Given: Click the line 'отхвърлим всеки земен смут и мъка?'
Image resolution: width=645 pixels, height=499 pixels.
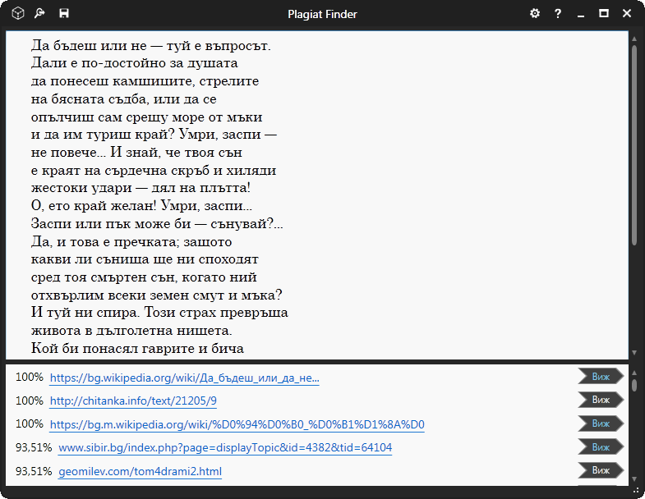Looking at the screenshot, I should click(x=157, y=295).
